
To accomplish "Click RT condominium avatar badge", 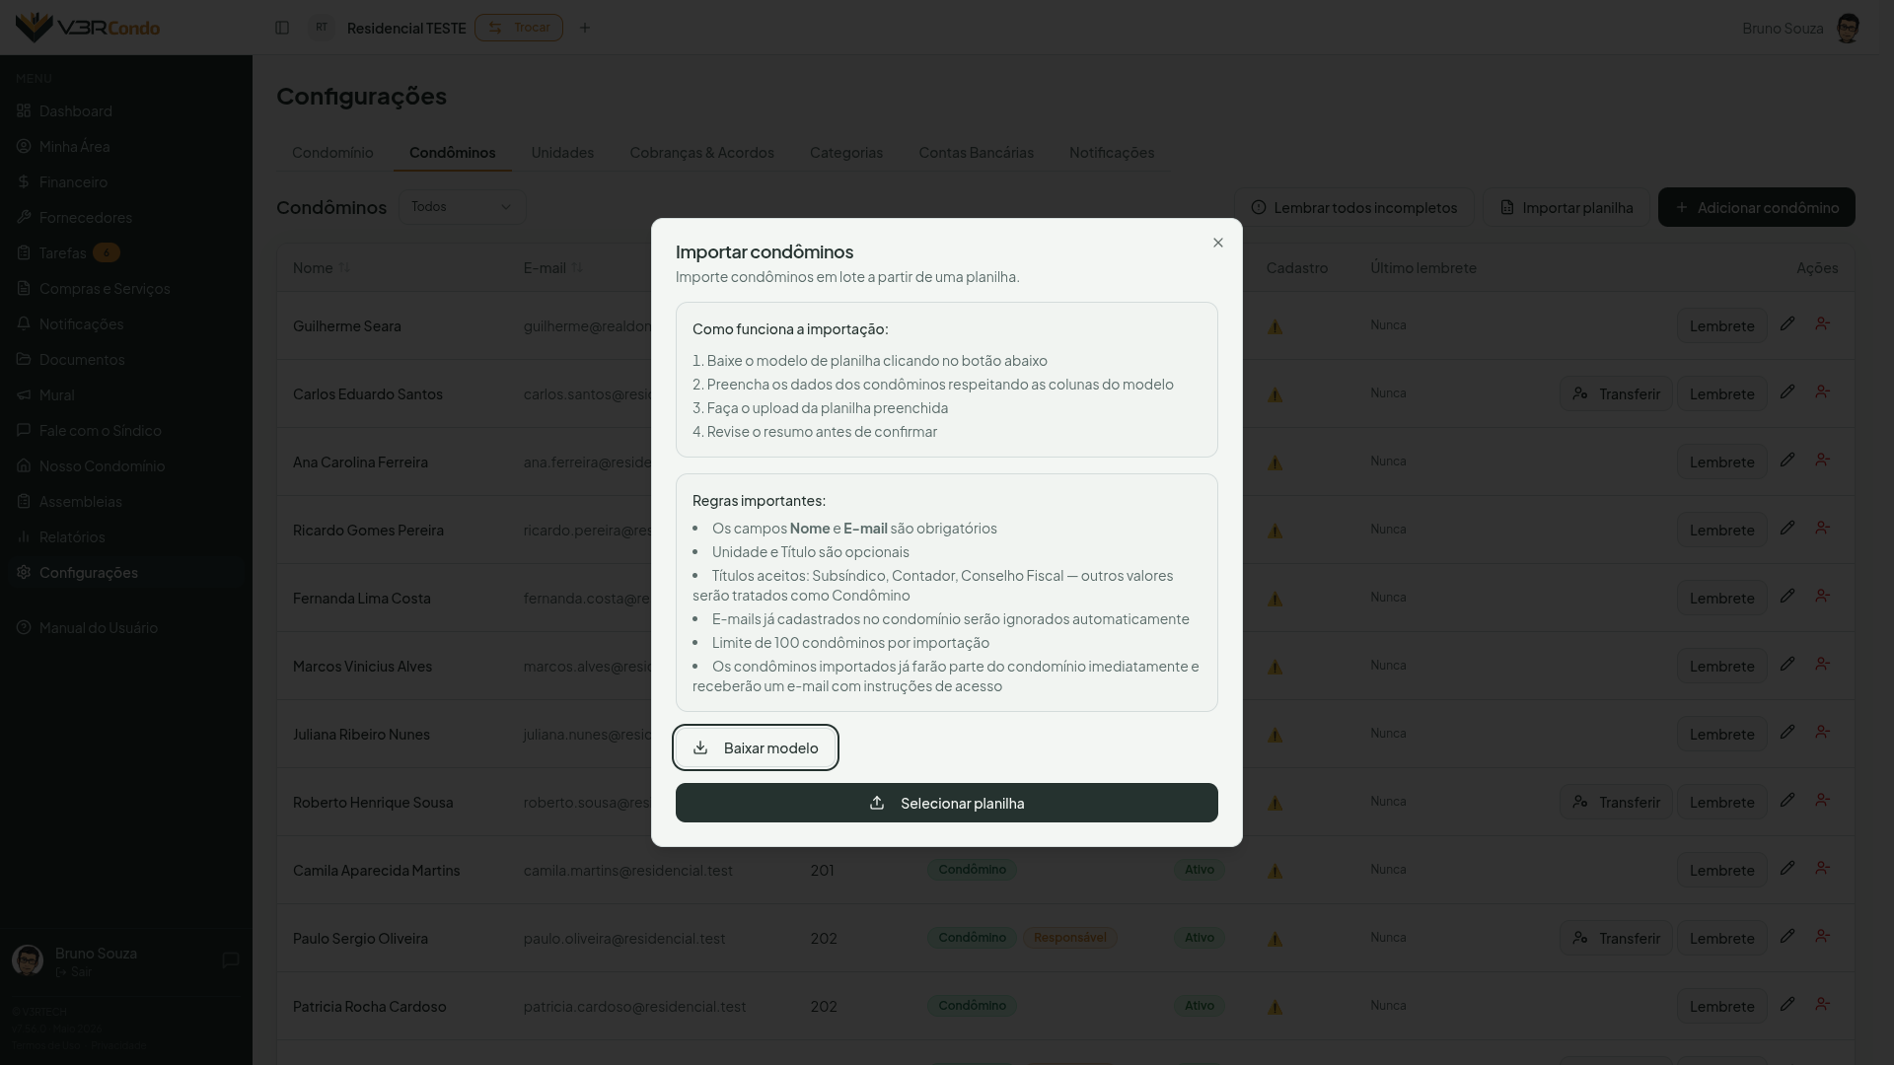I will [322, 28].
